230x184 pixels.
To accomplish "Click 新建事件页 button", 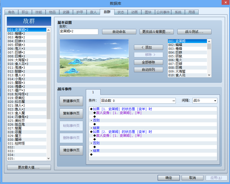I will [x=71, y=101].
